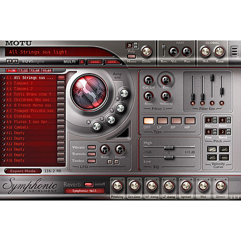
Task: Increase the Poly voice count
Action: (136, 44)
